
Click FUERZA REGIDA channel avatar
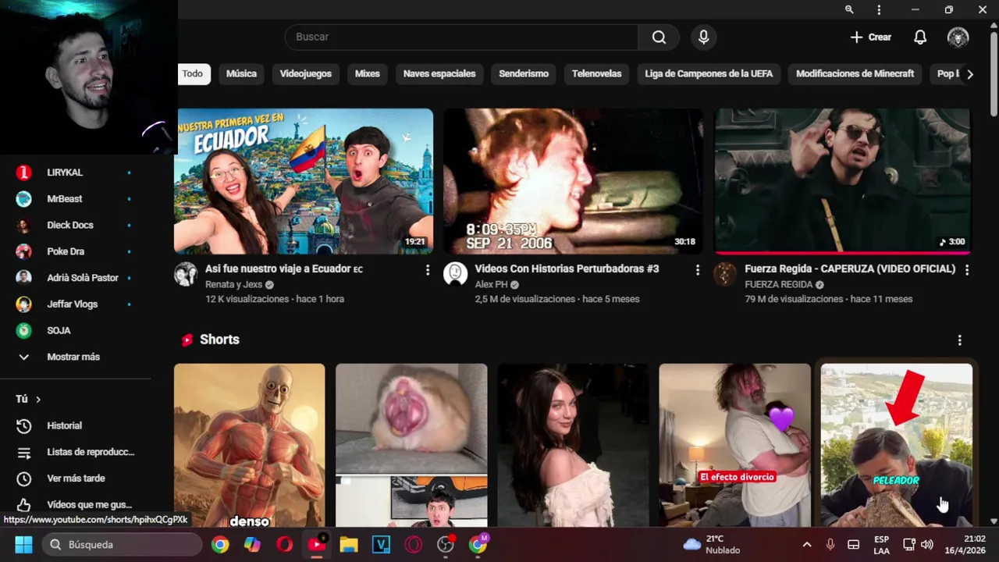(725, 274)
